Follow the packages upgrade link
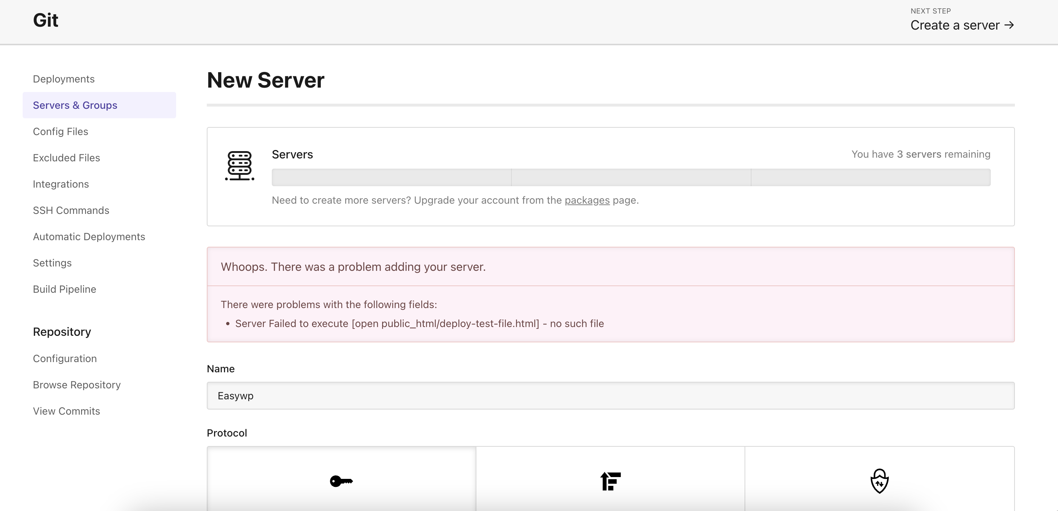This screenshot has width=1058, height=511. pyautogui.click(x=587, y=200)
